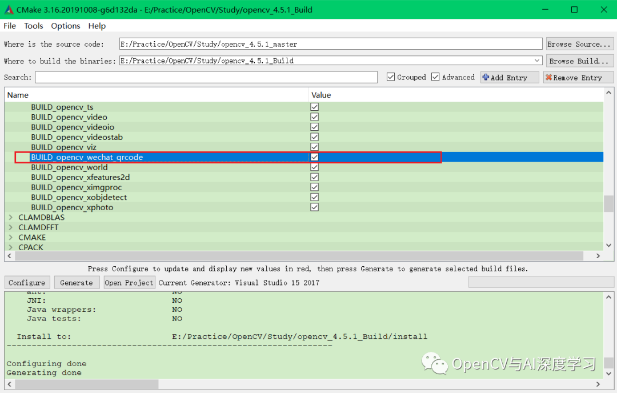617x393 pixels.
Task: Open the build binaries path dropdown
Action: [537, 61]
